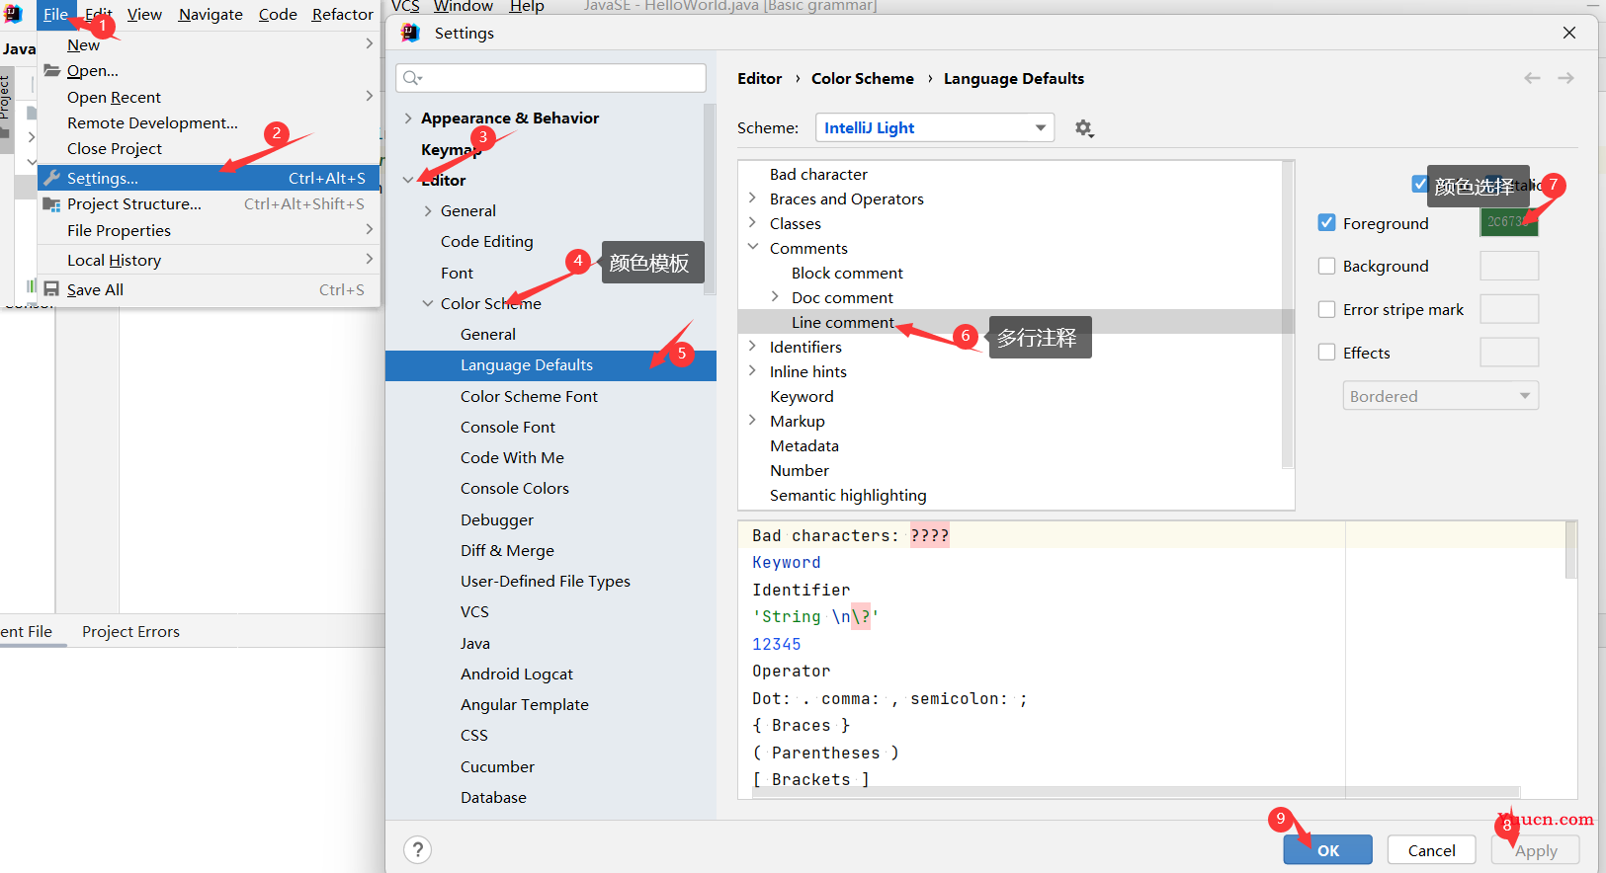This screenshot has width=1606, height=873.
Task: Choose Close Project menu entry
Action: tap(209, 148)
